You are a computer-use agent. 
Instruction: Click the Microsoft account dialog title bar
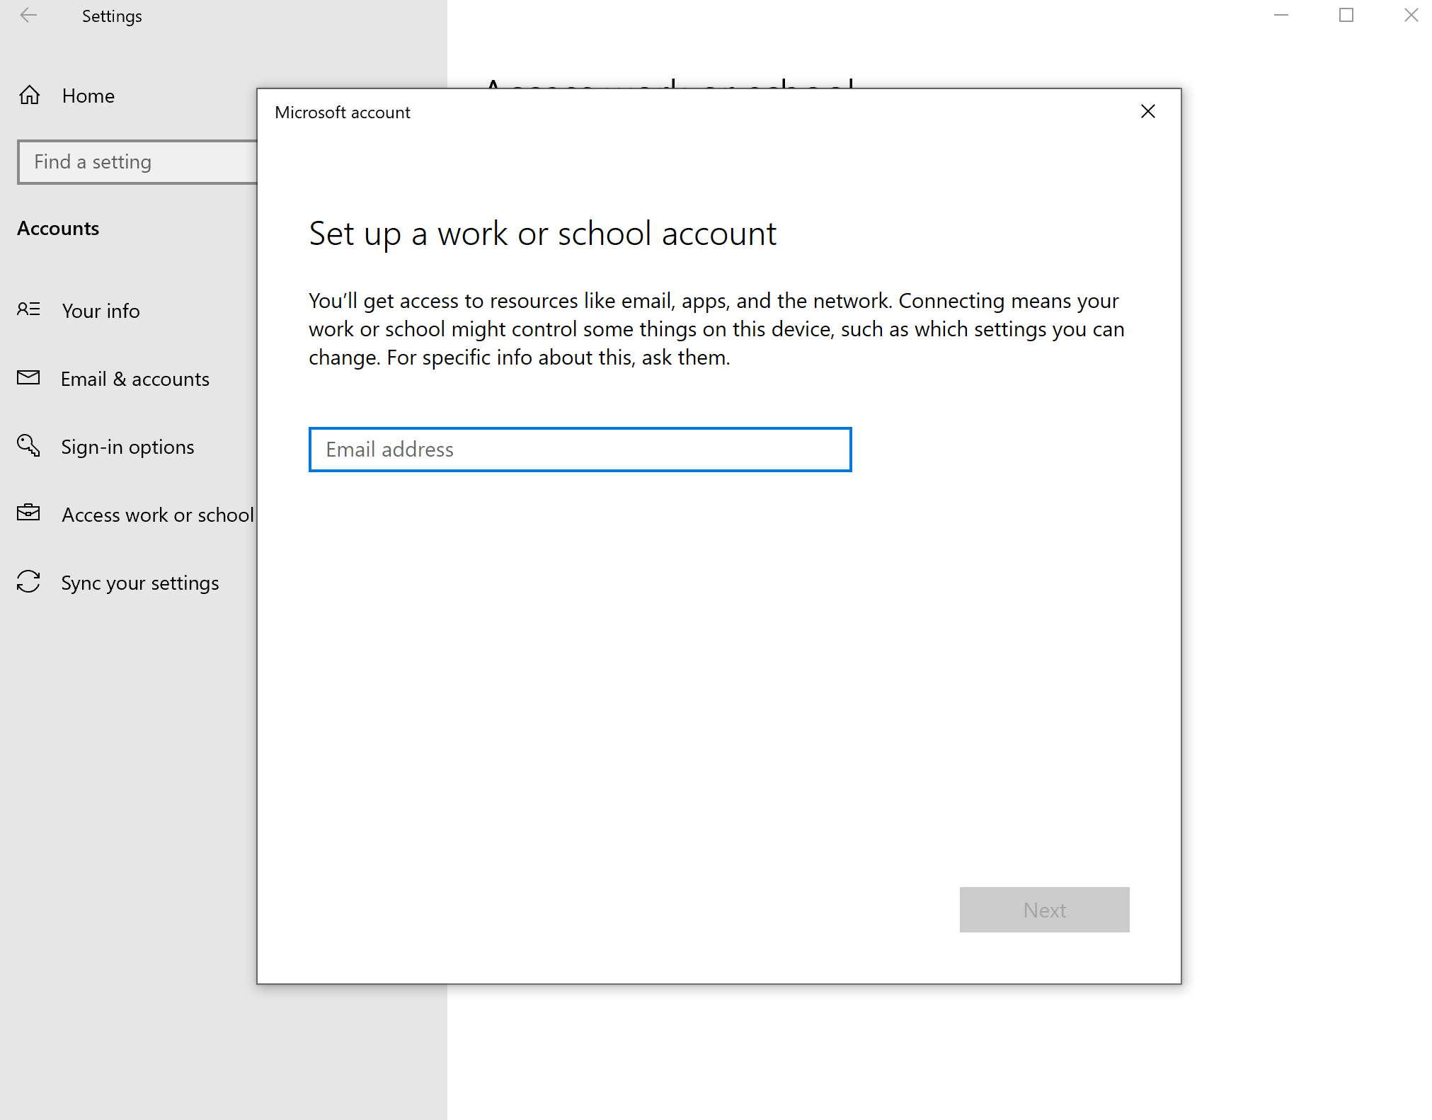(342, 112)
